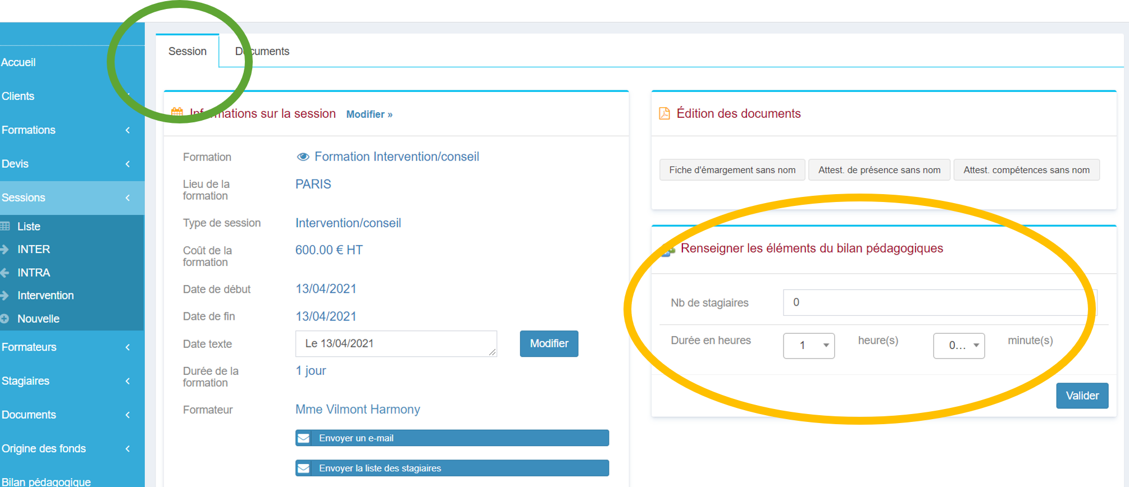1129x487 pixels.
Task: Click the calendar icon beside Informations sur la session
Action: coord(177,112)
